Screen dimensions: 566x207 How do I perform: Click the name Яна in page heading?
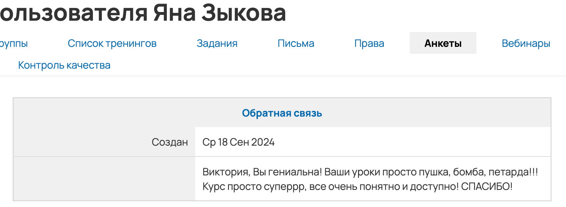173,13
